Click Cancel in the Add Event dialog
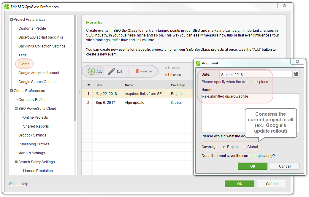Screen dimensions: 309x197 [285, 166]
